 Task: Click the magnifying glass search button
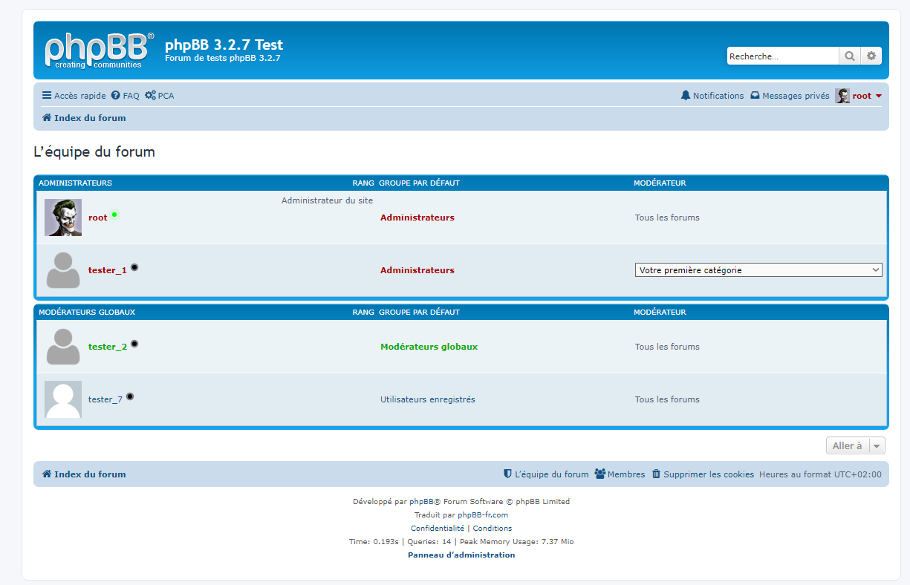849,56
